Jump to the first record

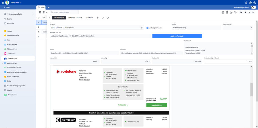[241, 12]
